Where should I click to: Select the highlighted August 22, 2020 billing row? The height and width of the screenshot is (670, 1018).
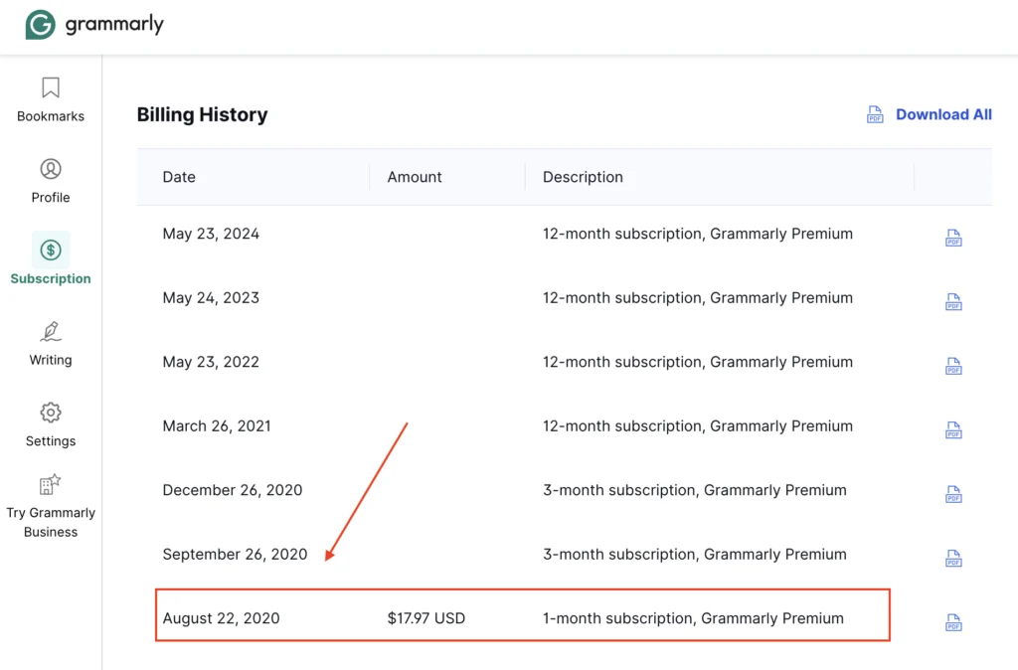[522, 616]
